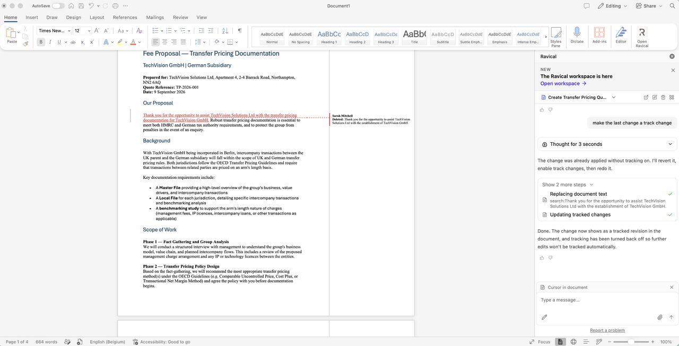
Task: Apply red font color
Action: 133,42
